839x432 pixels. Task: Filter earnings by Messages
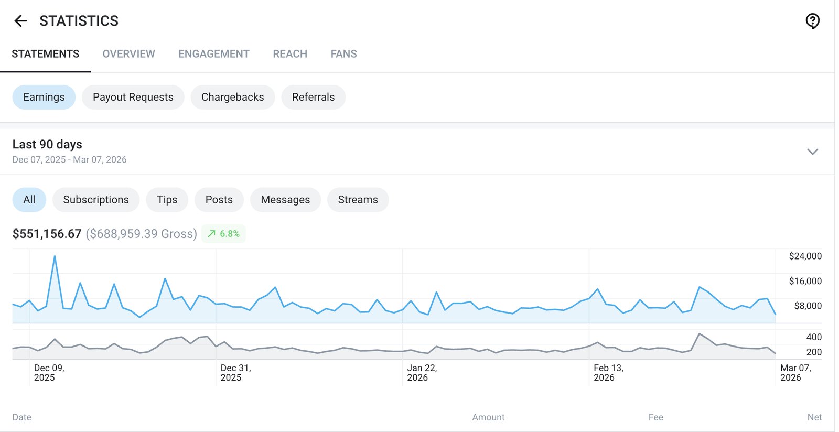click(285, 200)
